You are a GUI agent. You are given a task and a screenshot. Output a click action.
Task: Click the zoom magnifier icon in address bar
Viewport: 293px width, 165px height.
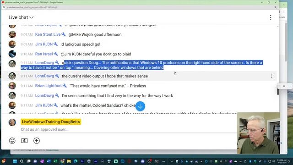276,7
